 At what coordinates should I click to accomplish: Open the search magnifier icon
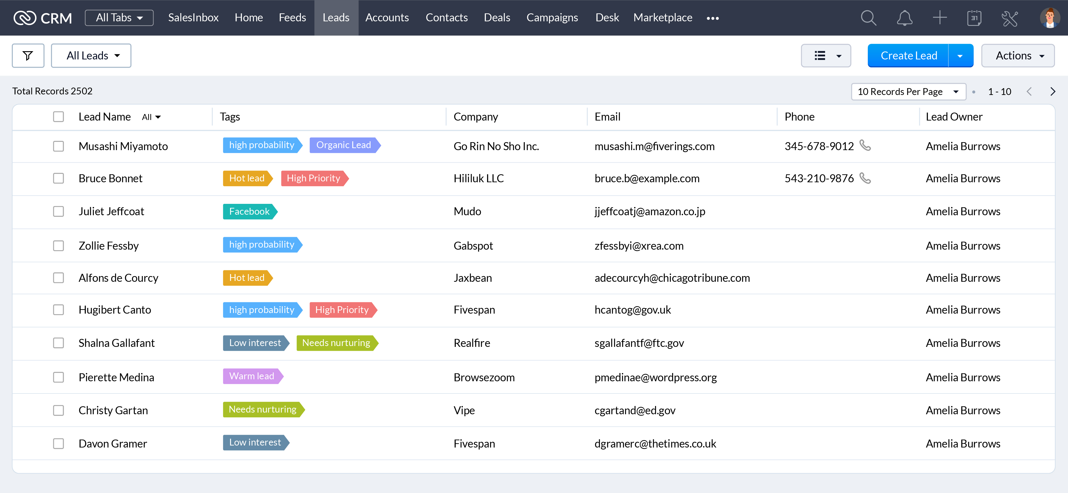868,18
